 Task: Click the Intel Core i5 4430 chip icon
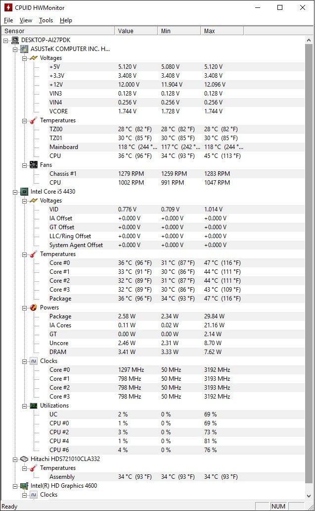[x=24, y=192]
